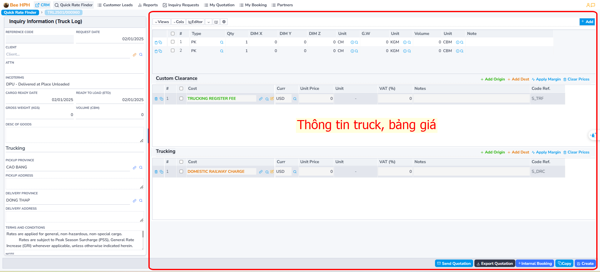Search currency for DOMESTIC RAILWAY CHARGE row
Screen dimensions: 600x272
pyautogui.click(x=295, y=172)
